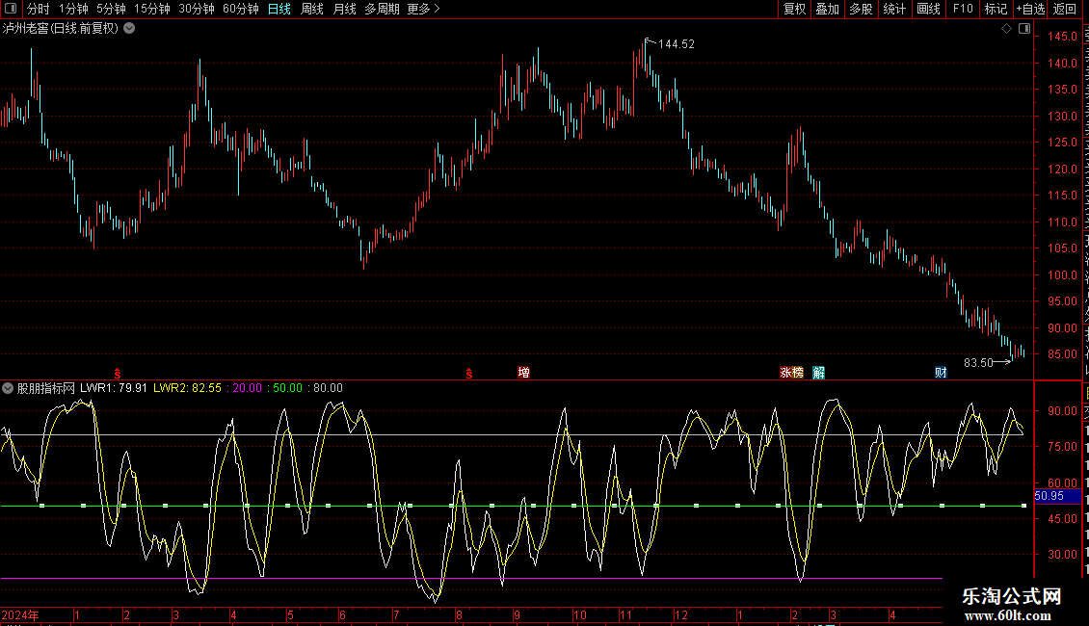Click the 标记 mark button
Image resolution: width=1089 pixels, height=626 pixels.
click(x=996, y=9)
